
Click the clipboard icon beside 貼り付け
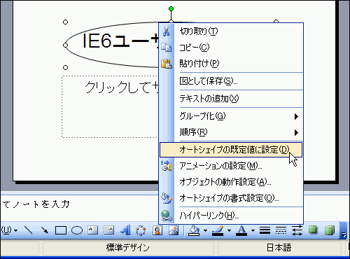[167, 64]
